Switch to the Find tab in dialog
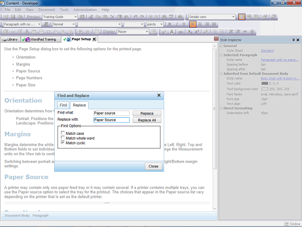 pos(63,105)
